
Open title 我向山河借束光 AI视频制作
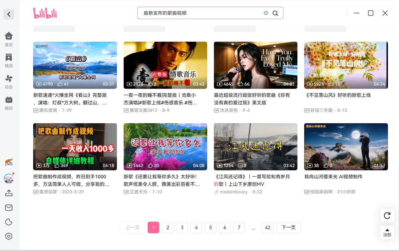[x=333, y=177]
